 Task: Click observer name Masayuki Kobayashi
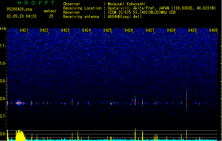pos(127,4)
